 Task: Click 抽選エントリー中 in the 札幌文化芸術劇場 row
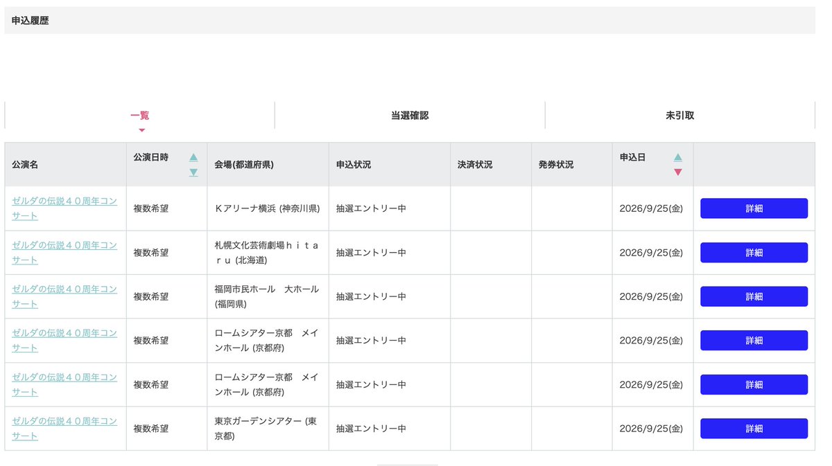pos(371,253)
